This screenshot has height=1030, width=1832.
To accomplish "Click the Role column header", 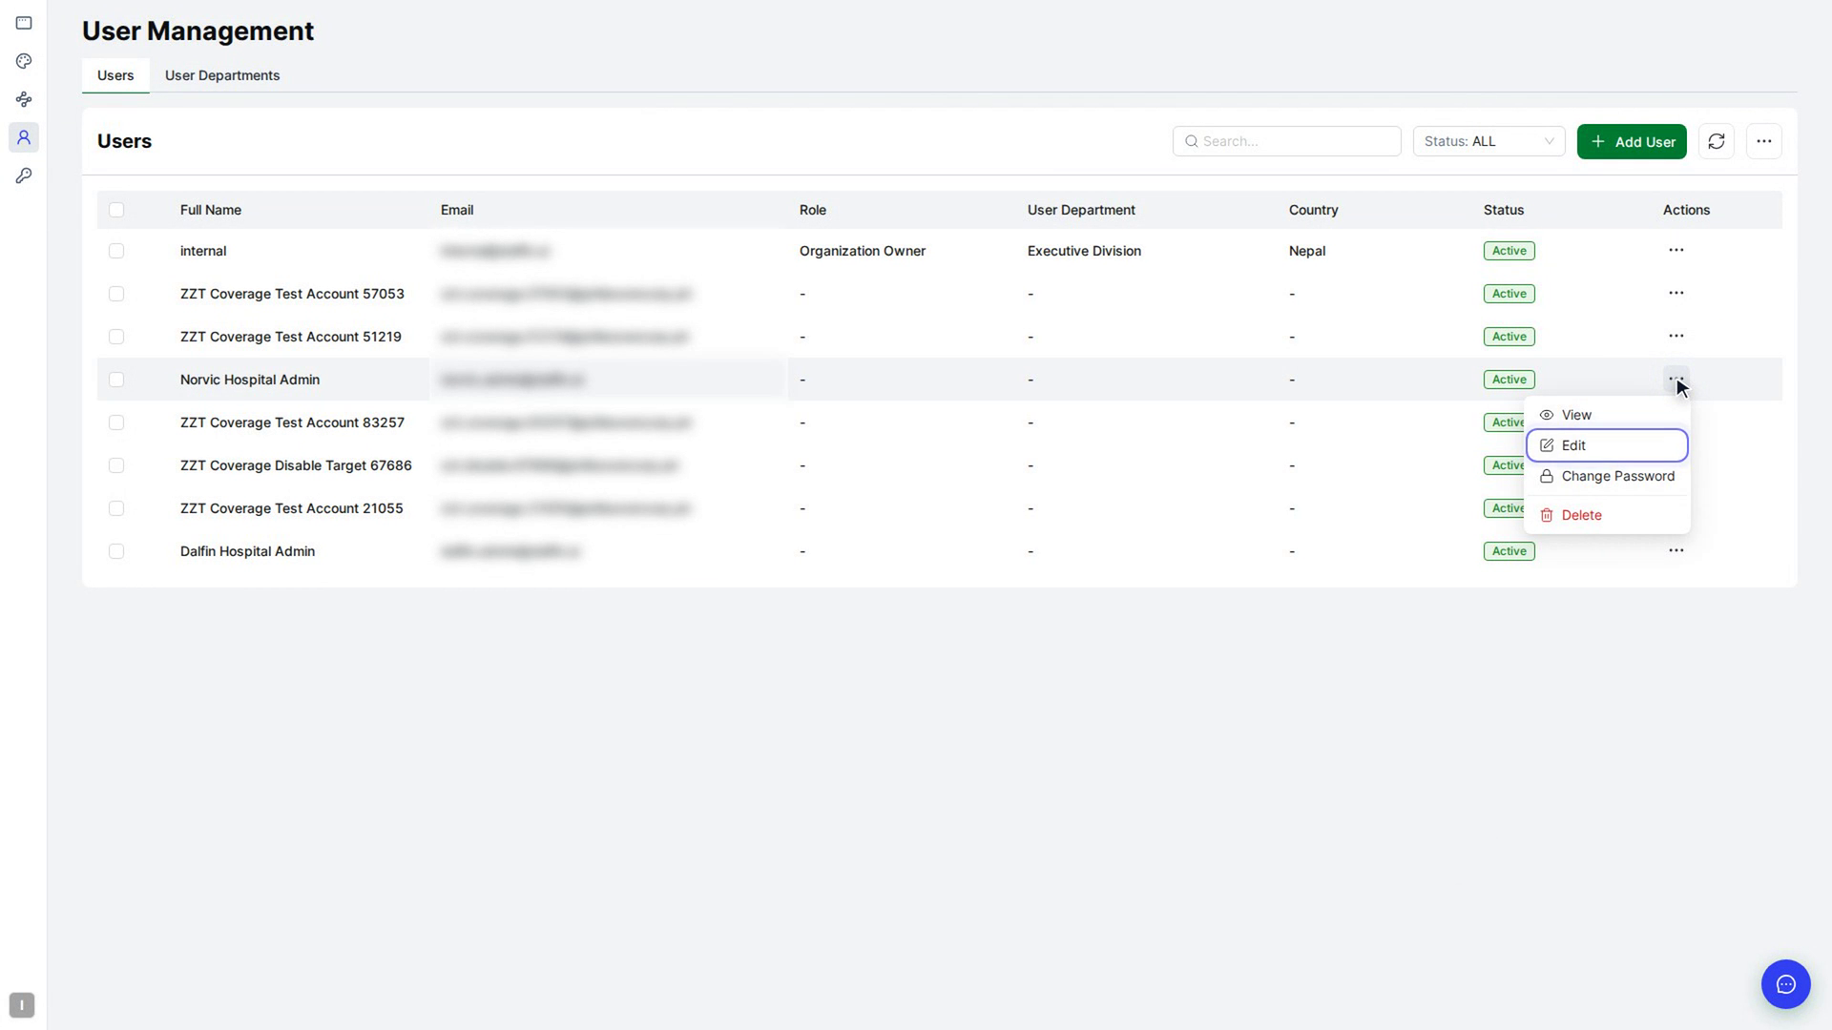I will tap(813, 210).
